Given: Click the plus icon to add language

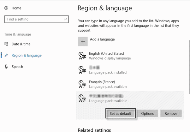Looking at the screenshot, I should tap(83, 41).
